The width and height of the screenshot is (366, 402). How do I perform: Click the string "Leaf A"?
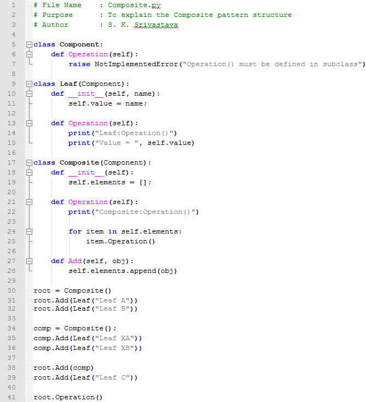click(x=112, y=300)
